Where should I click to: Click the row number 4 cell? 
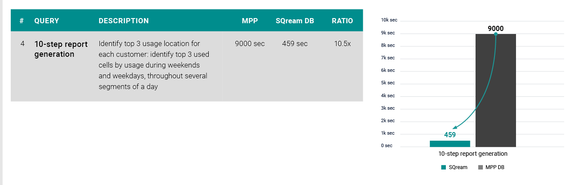pyautogui.click(x=22, y=44)
